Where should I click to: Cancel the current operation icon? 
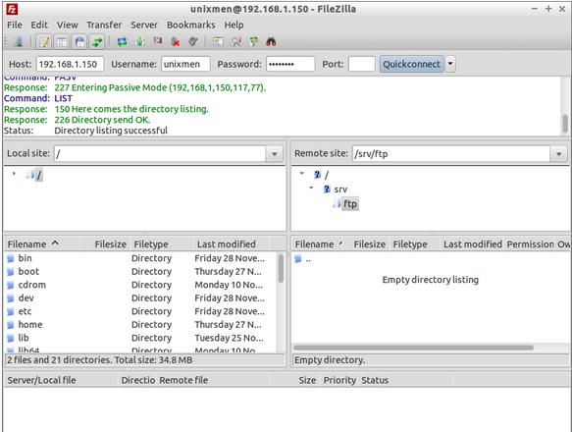pos(158,41)
